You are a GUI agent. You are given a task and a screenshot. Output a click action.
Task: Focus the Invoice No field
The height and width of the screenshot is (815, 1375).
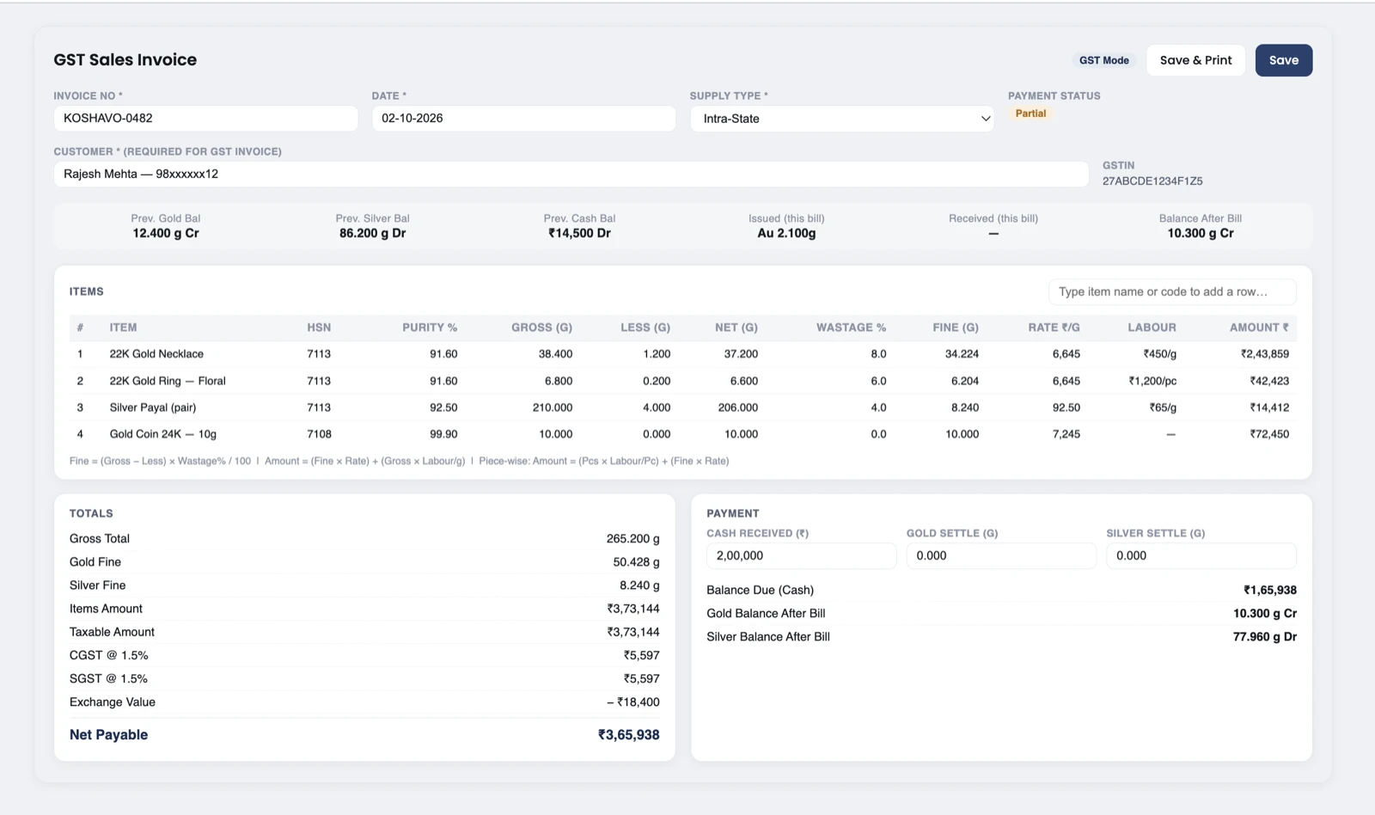pyautogui.click(x=205, y=119)
